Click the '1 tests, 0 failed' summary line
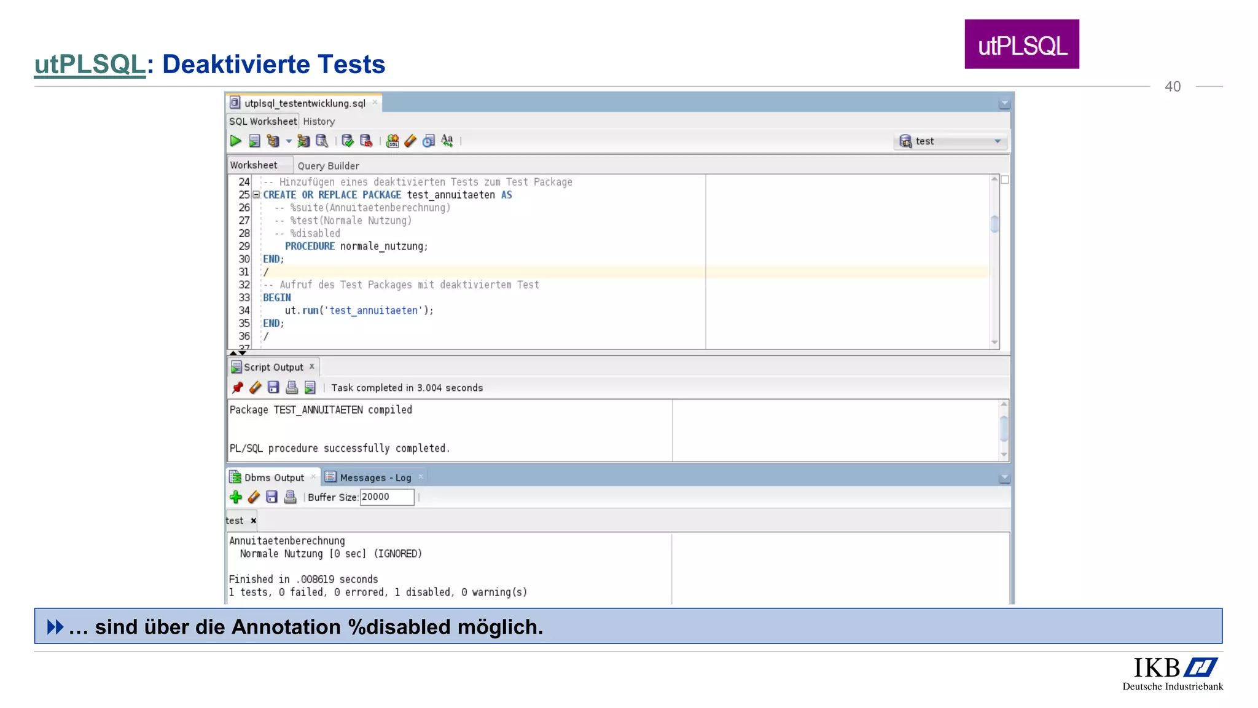The image size is (1258, 708). 378,592
